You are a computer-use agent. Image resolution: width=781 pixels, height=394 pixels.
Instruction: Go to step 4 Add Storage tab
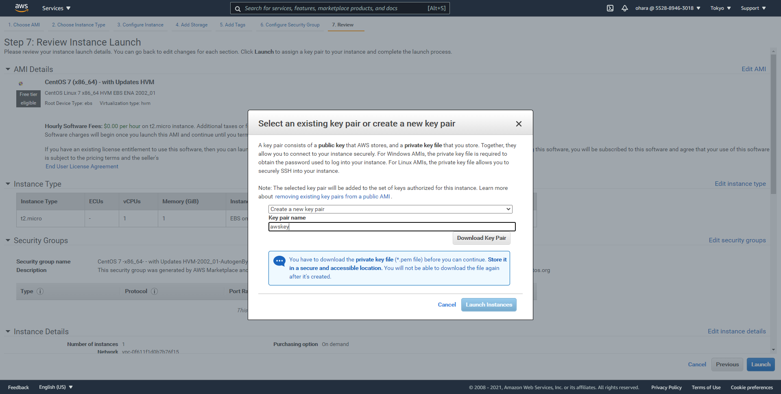(192, 25)
